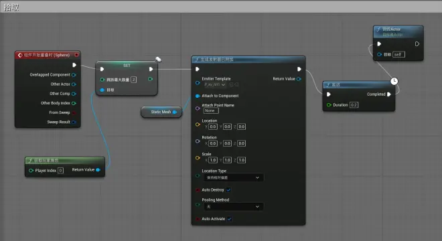Click the Attach to Component input pin

tap(198, 96)
